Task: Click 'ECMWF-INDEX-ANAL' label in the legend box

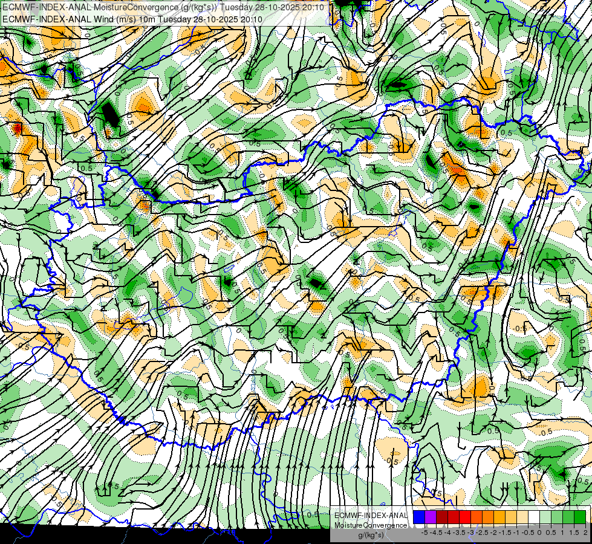Action: [371, 516]
